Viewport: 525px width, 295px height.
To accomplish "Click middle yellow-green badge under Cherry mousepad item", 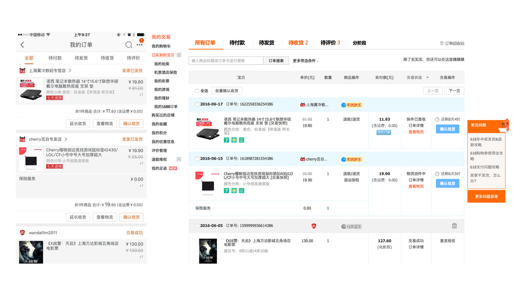I will pos(234,191).
